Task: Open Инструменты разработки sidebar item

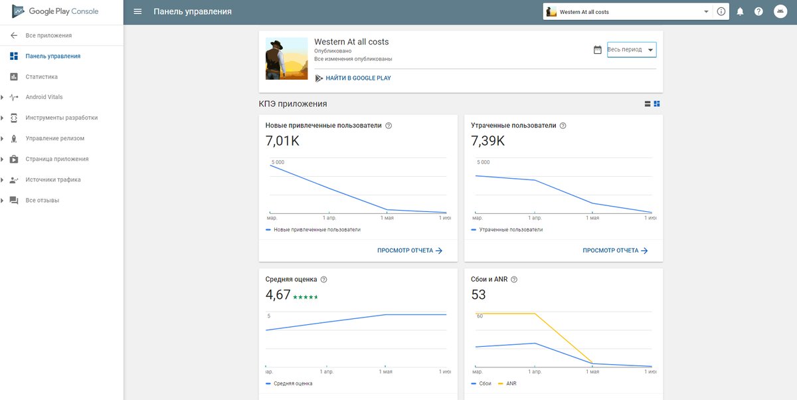Action: (62, 118)
